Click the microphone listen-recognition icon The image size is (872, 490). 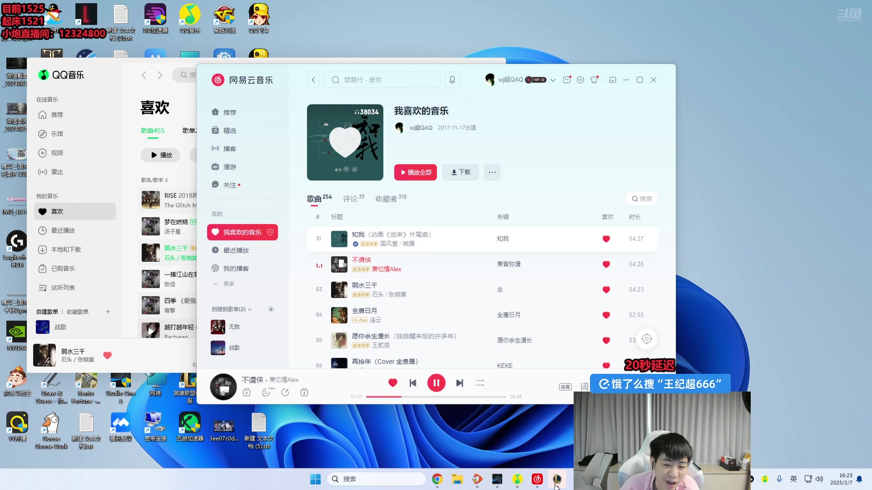click(452, 80)
